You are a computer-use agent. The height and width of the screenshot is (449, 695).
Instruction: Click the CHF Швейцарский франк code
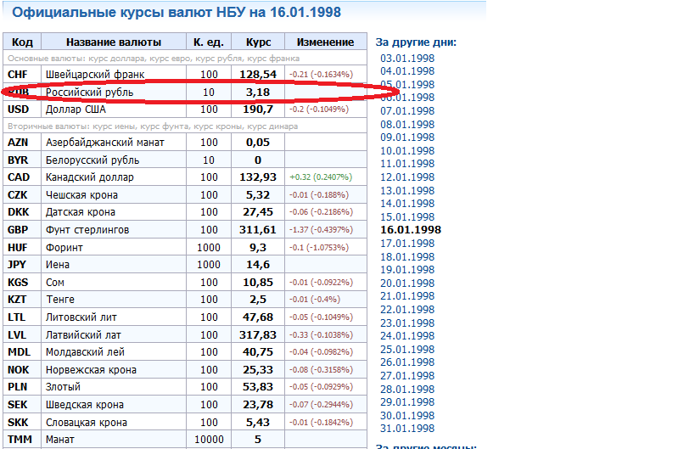coord(18,75)
